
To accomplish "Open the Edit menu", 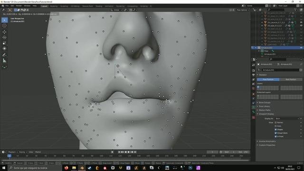I will 12,6.
